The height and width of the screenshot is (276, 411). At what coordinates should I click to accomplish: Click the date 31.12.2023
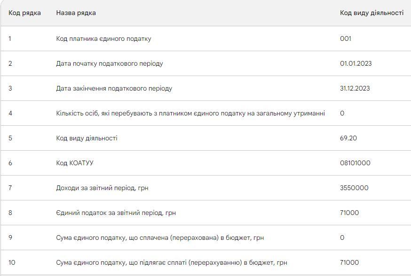coord(355,88)
